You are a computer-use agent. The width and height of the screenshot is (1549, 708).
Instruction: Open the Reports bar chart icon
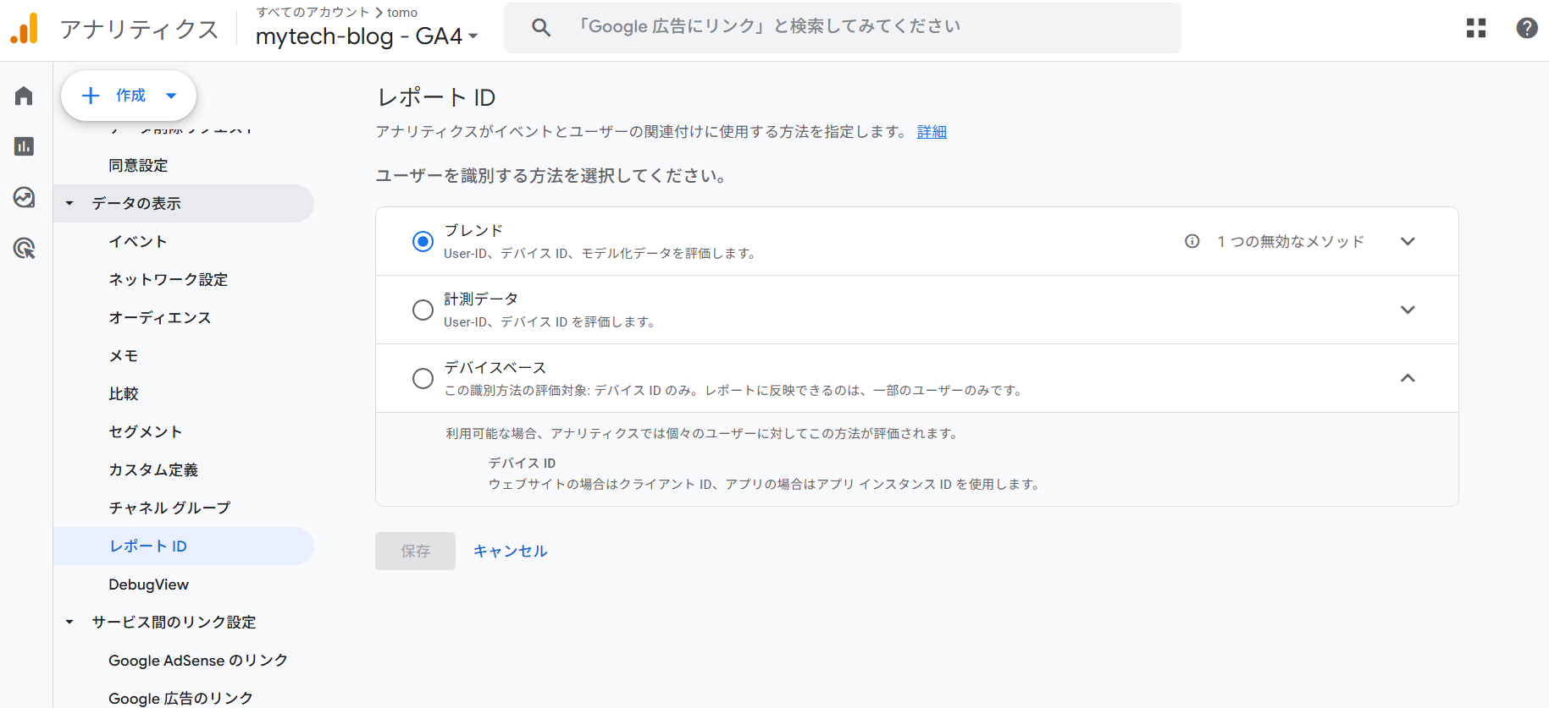pos(24,146)
